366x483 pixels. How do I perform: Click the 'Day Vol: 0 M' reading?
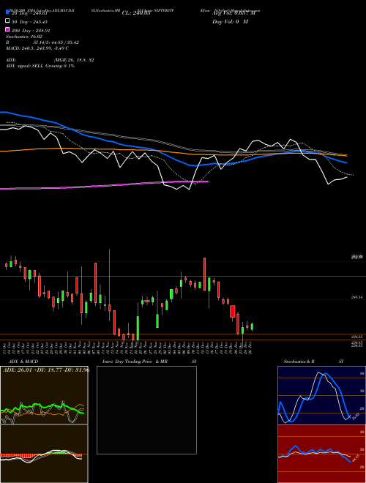[230, 21]
